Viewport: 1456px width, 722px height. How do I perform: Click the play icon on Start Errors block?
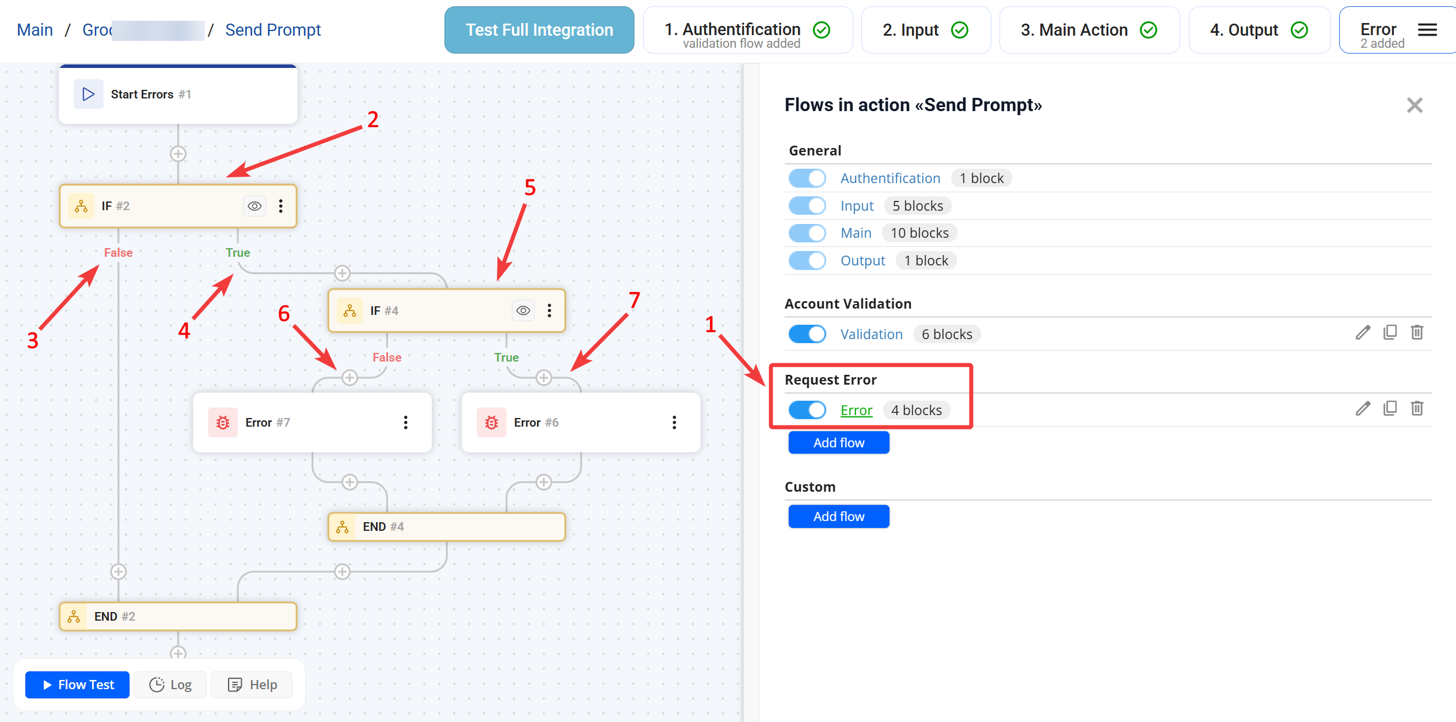[x=89, y=94]
